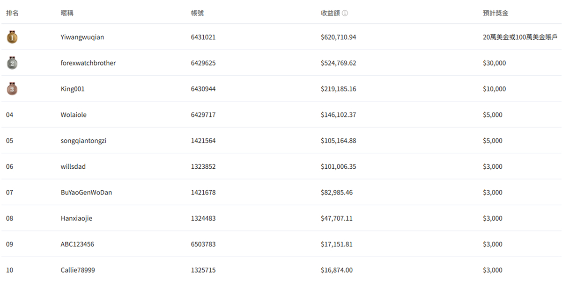Click songqiantongzi in the fifth row
The image size is (562, 287).
tap(83, 141)
